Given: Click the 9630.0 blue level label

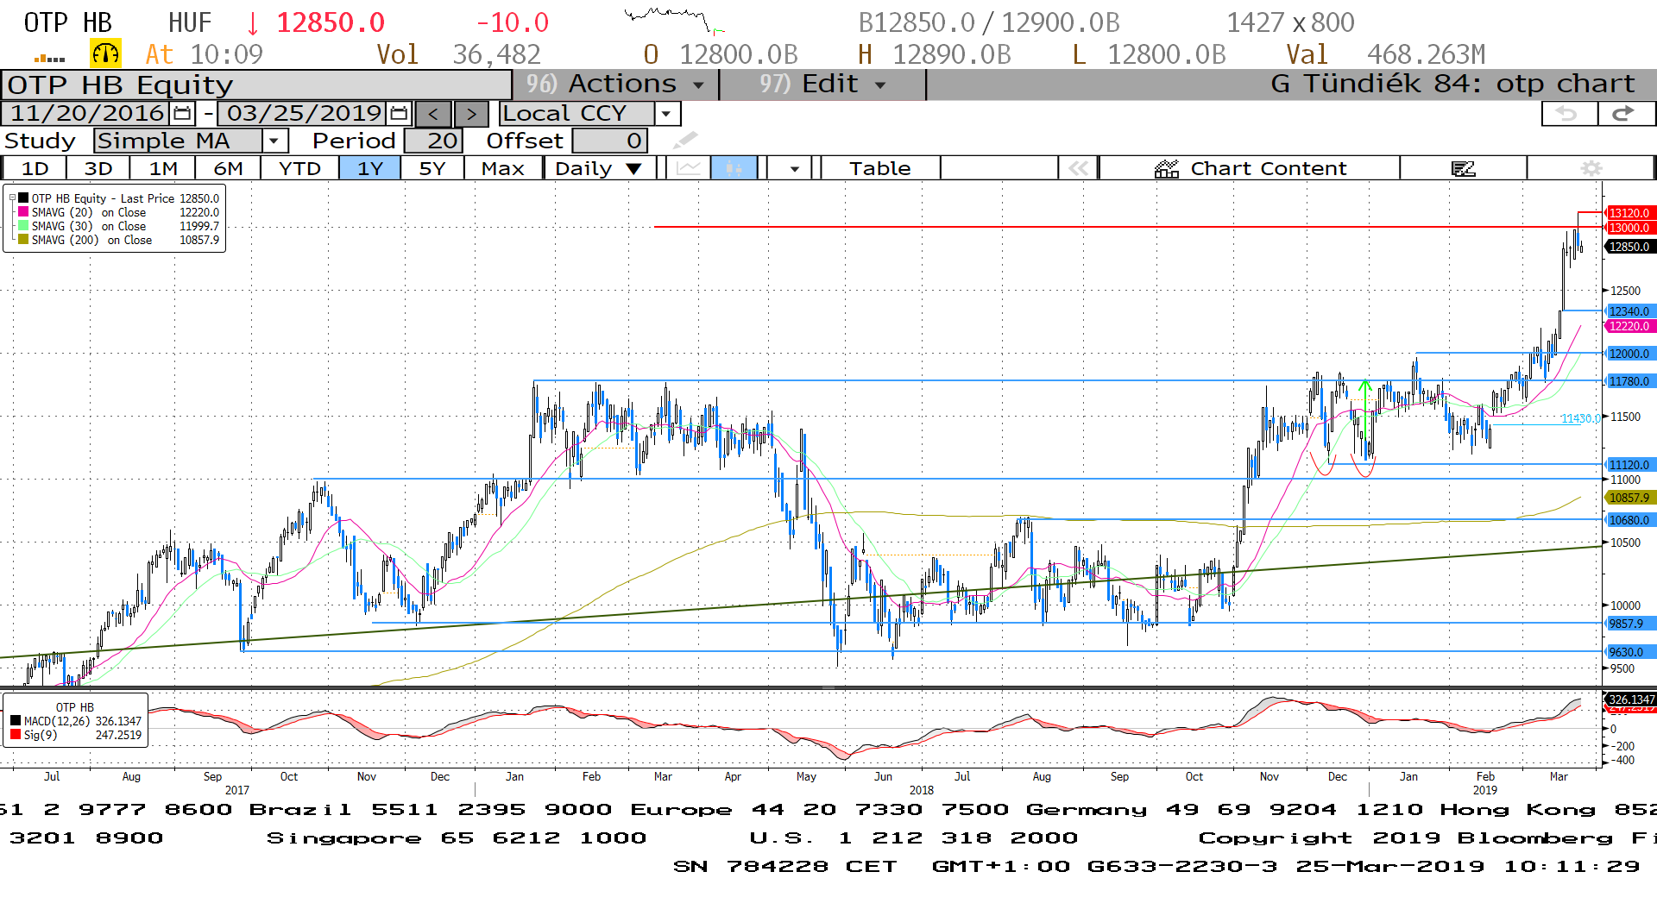Looking at the screenshot, I should coord(1629,652).
